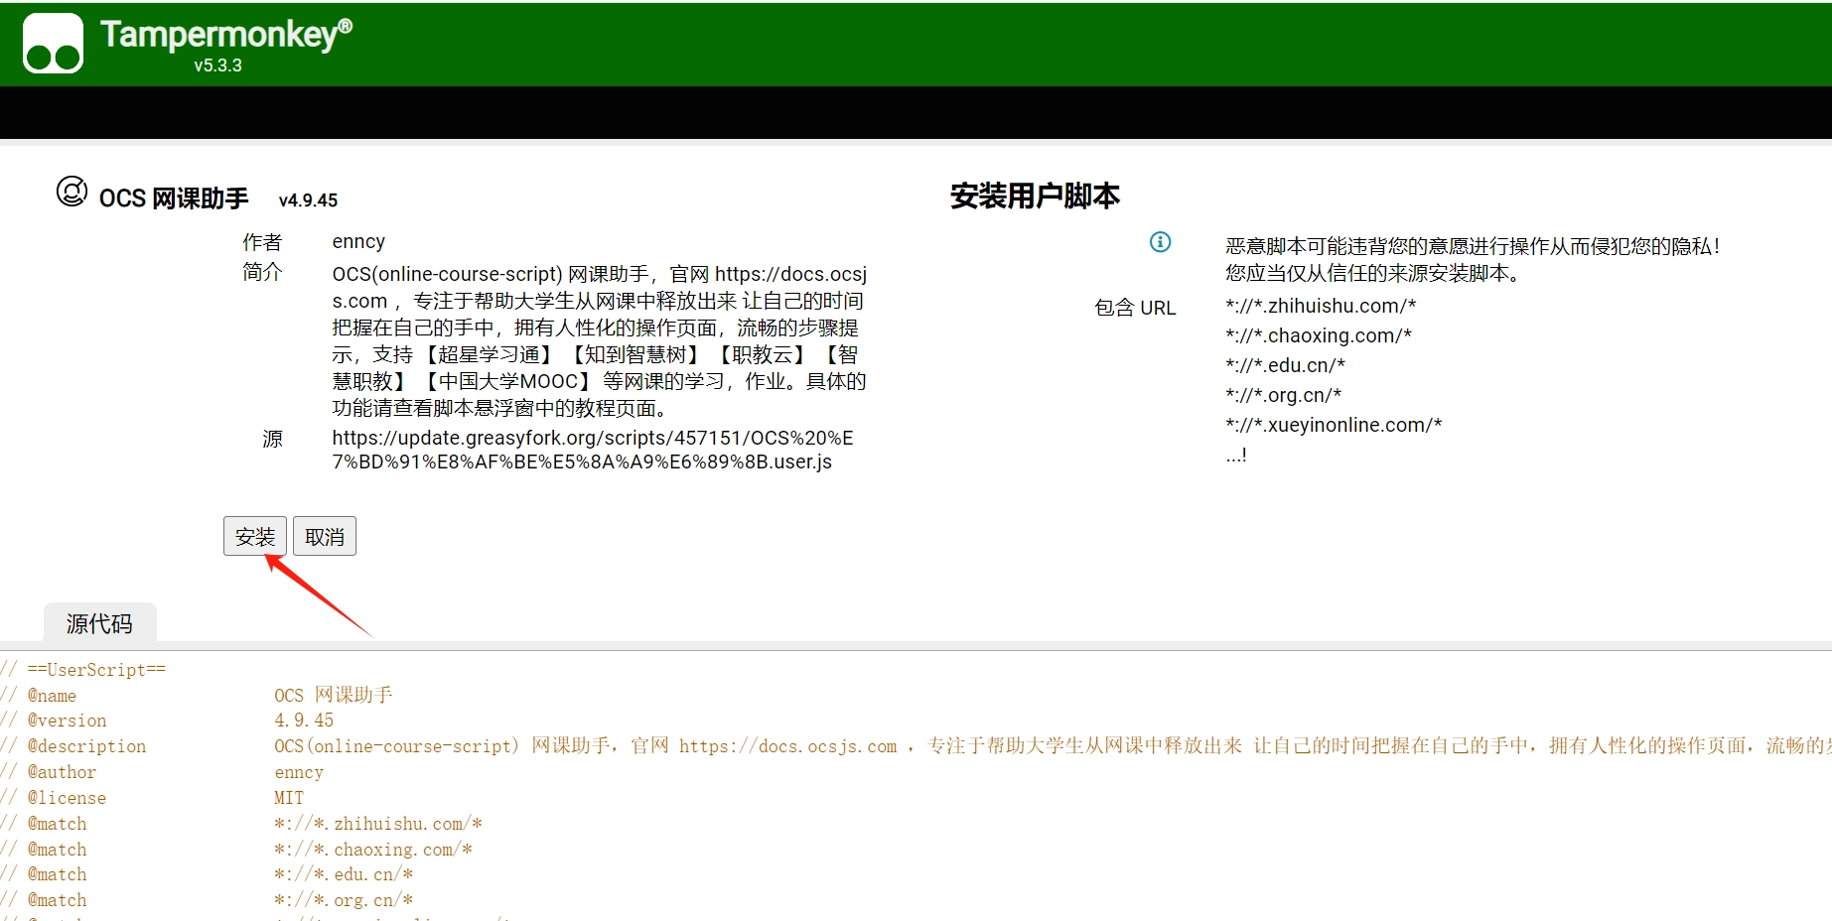
Task: Click the OCS 网课助手 script title
Action: [174, 198]
